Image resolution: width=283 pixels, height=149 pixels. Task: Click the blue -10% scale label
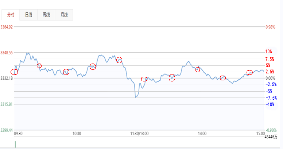(270, 104)
